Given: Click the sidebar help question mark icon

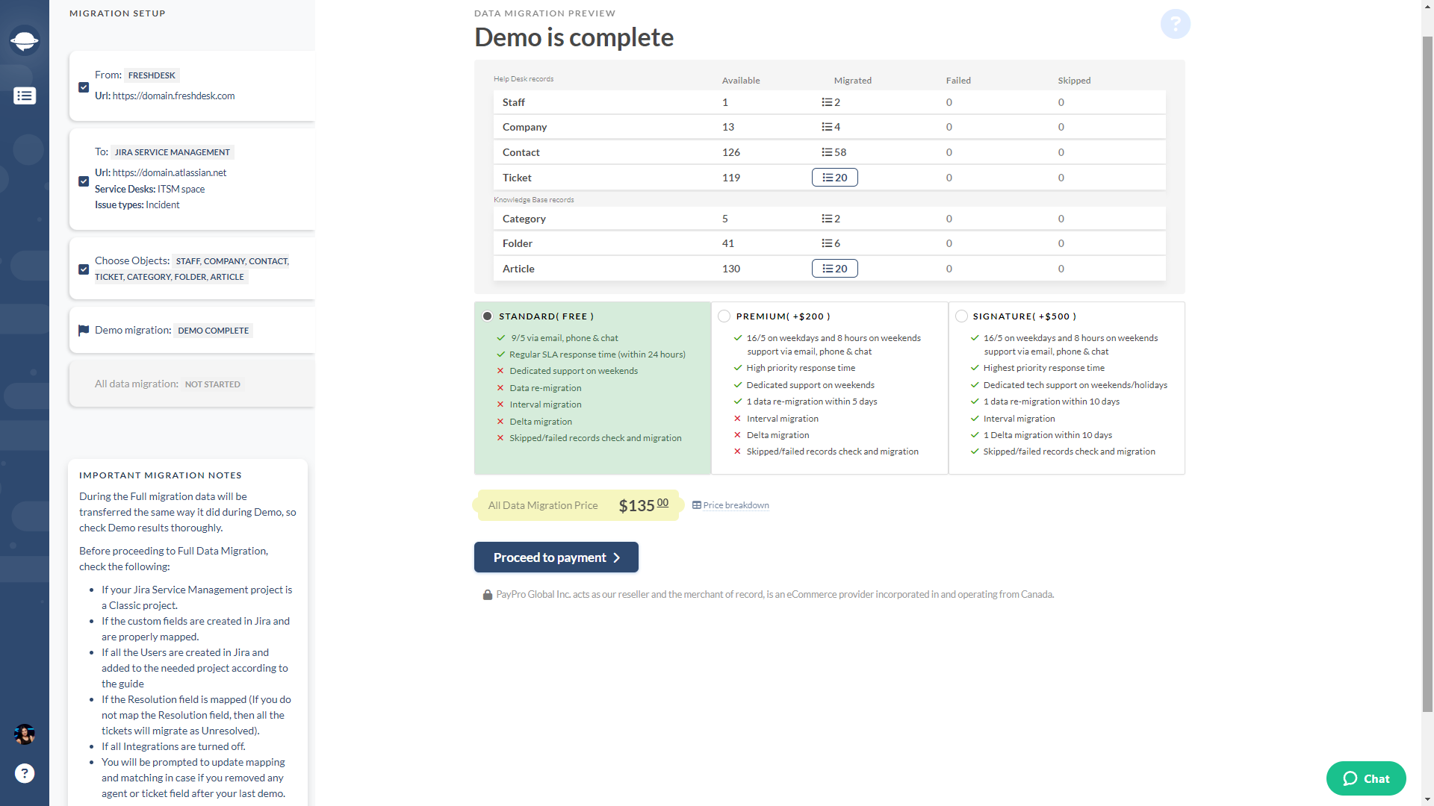Looking at the screenshot, I should (25, 773).
